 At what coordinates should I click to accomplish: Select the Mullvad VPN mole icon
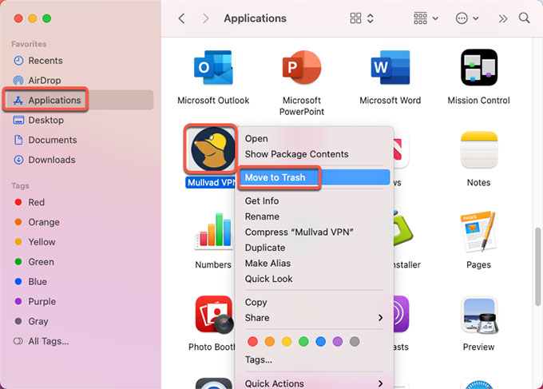tap(212, 149)
